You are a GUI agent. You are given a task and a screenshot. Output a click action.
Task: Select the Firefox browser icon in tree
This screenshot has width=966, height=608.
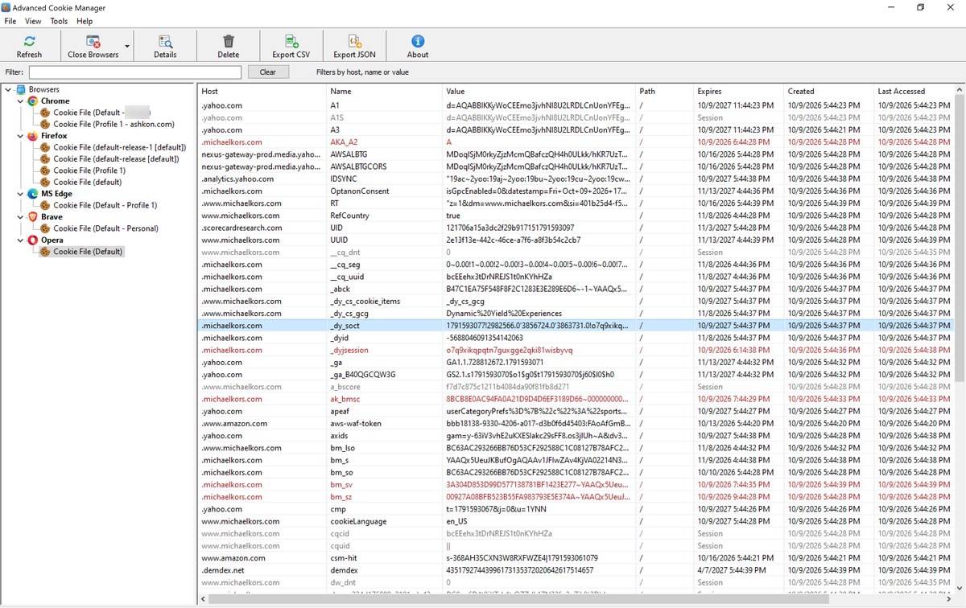coord(33,136)
